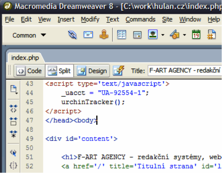Screen dimensions: 222x173
Task: Click the closing </script> tag
Action: pos(63,111)
